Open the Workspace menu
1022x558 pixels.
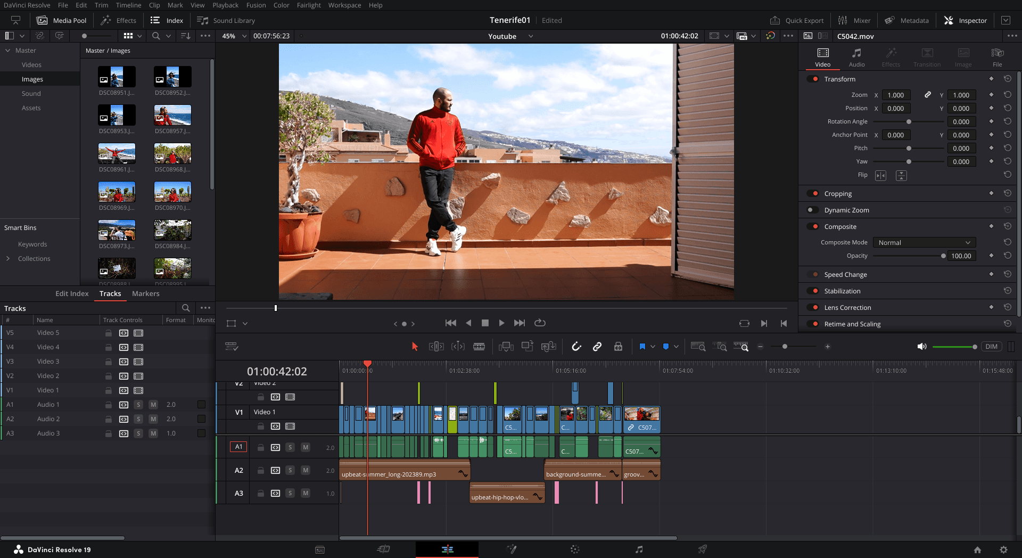(344, 5)
